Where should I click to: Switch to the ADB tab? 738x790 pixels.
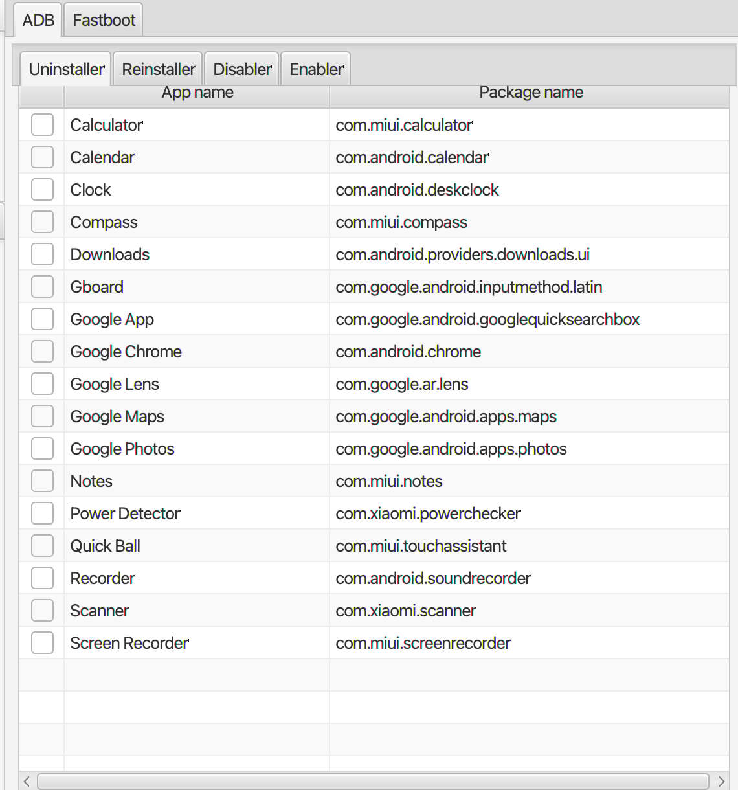tap(38, 20)
